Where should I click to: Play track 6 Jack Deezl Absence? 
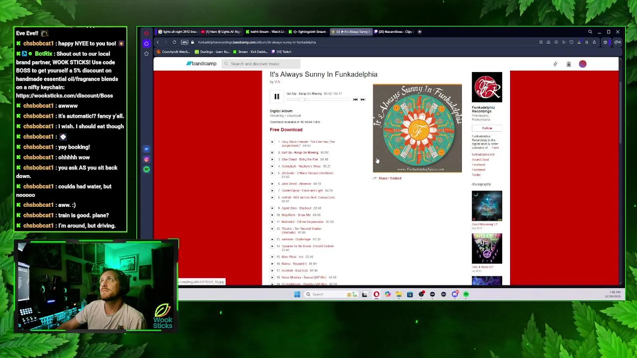pyautogui.click(x=272, y=183)
